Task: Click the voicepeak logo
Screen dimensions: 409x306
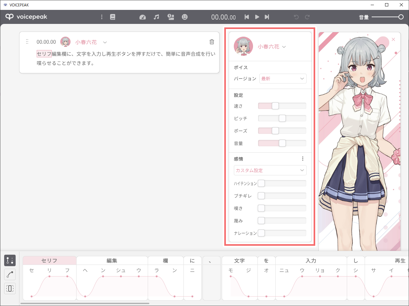Action: click(26, 17)
